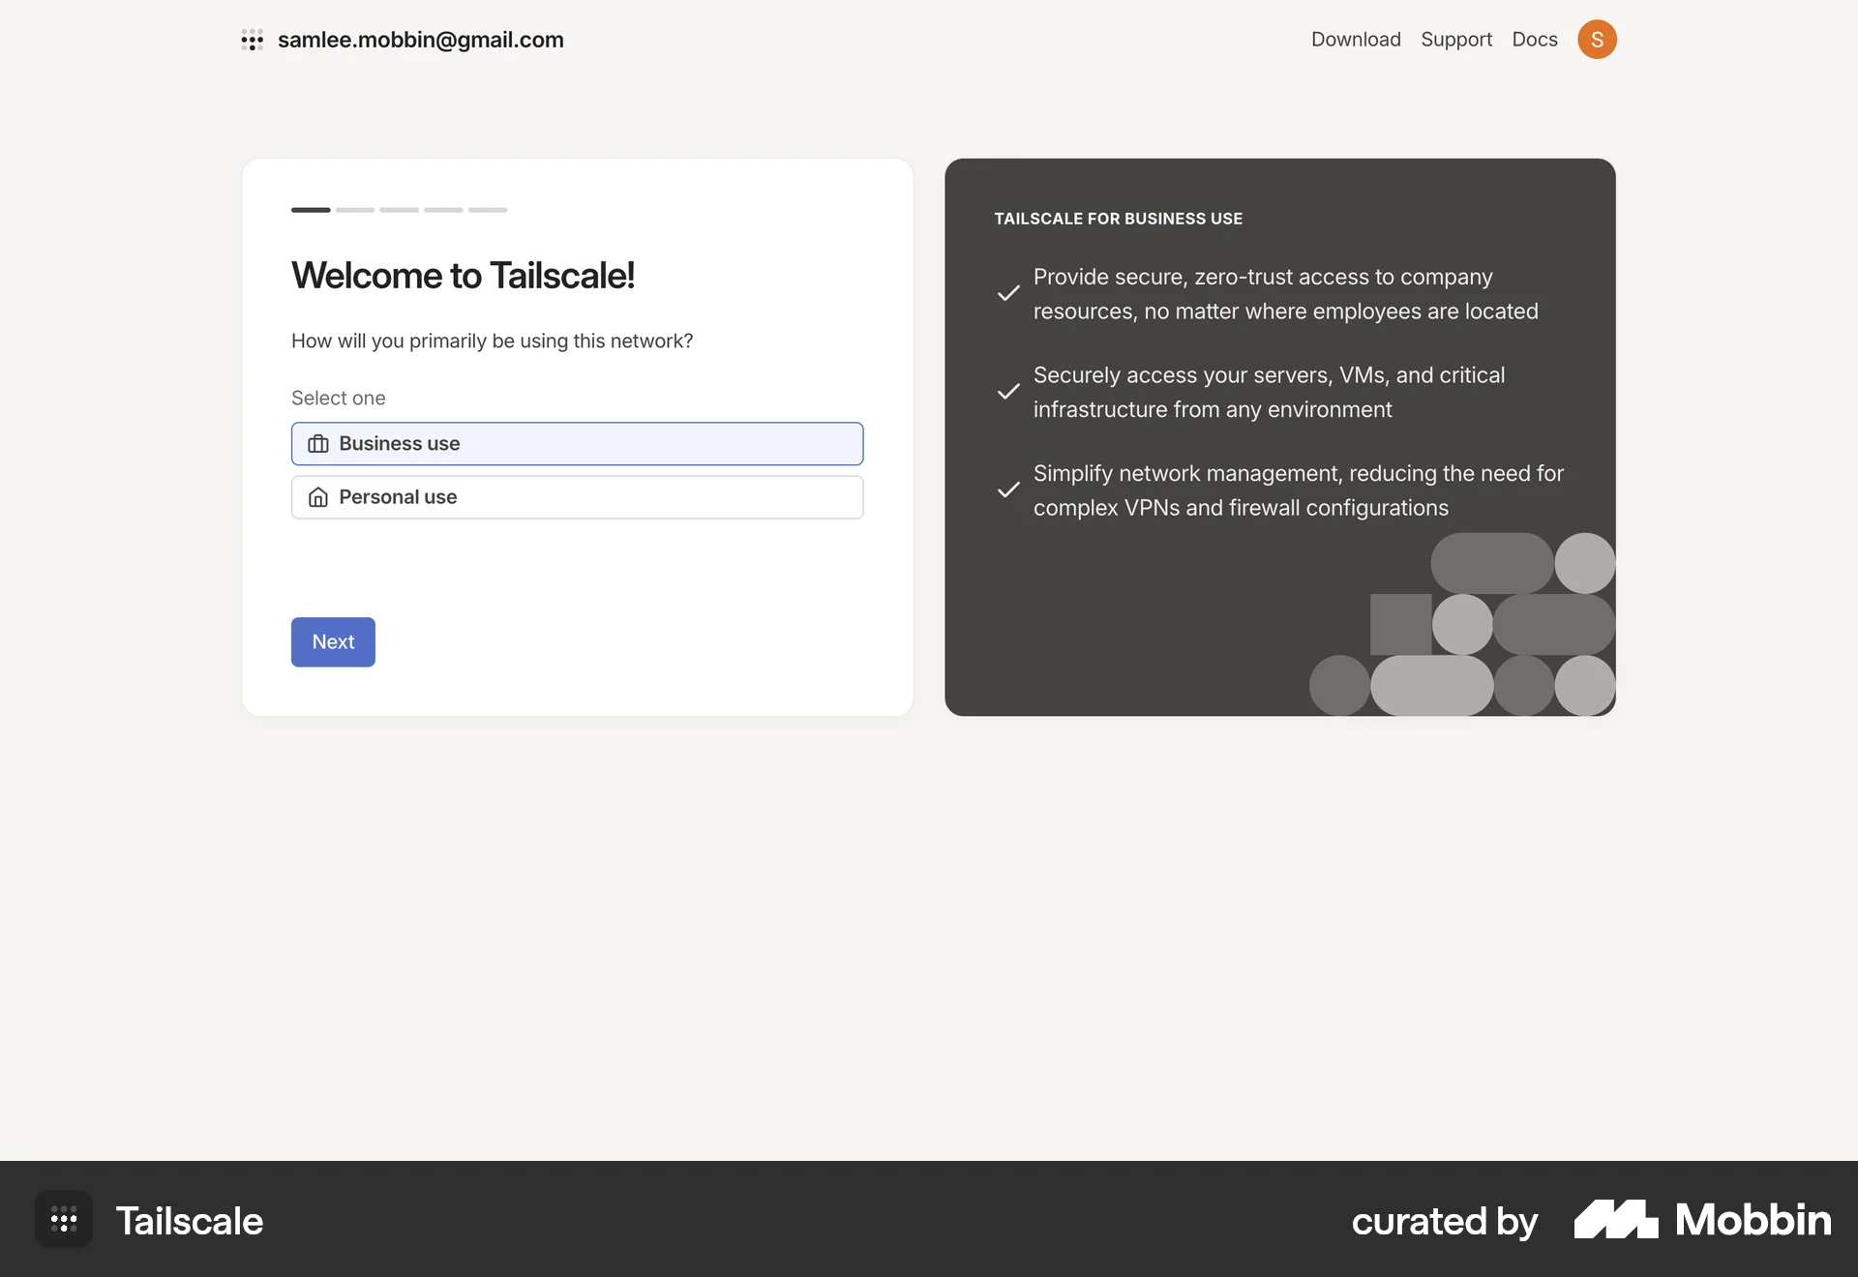The width and height of the screenshot is (1858, 1277).
Task: Open the Docs page
Action: (1534, 40)
